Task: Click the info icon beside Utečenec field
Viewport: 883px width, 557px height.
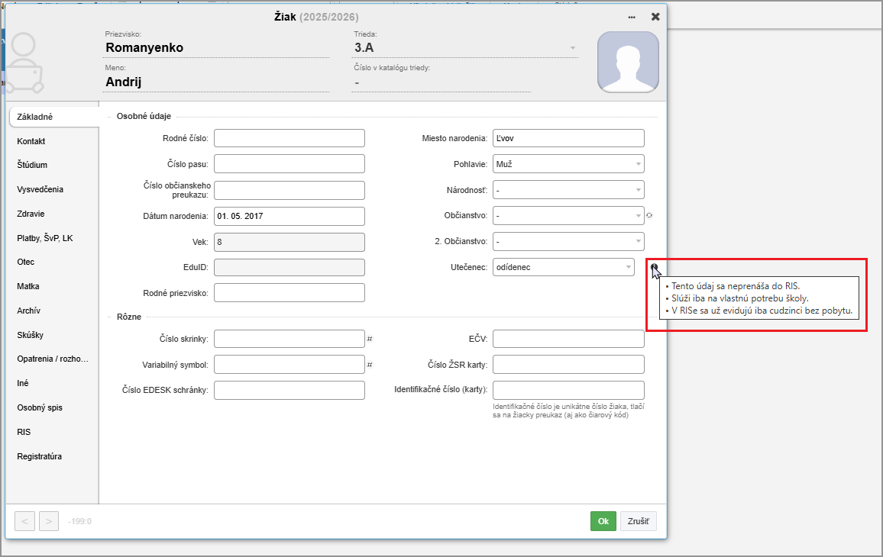Action: point(654,267)
